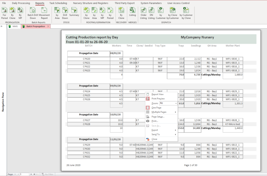The height and width of the screenshot is (176, 267).
Task: Toggle One Page view in context menu
Action: click(156, 108)
